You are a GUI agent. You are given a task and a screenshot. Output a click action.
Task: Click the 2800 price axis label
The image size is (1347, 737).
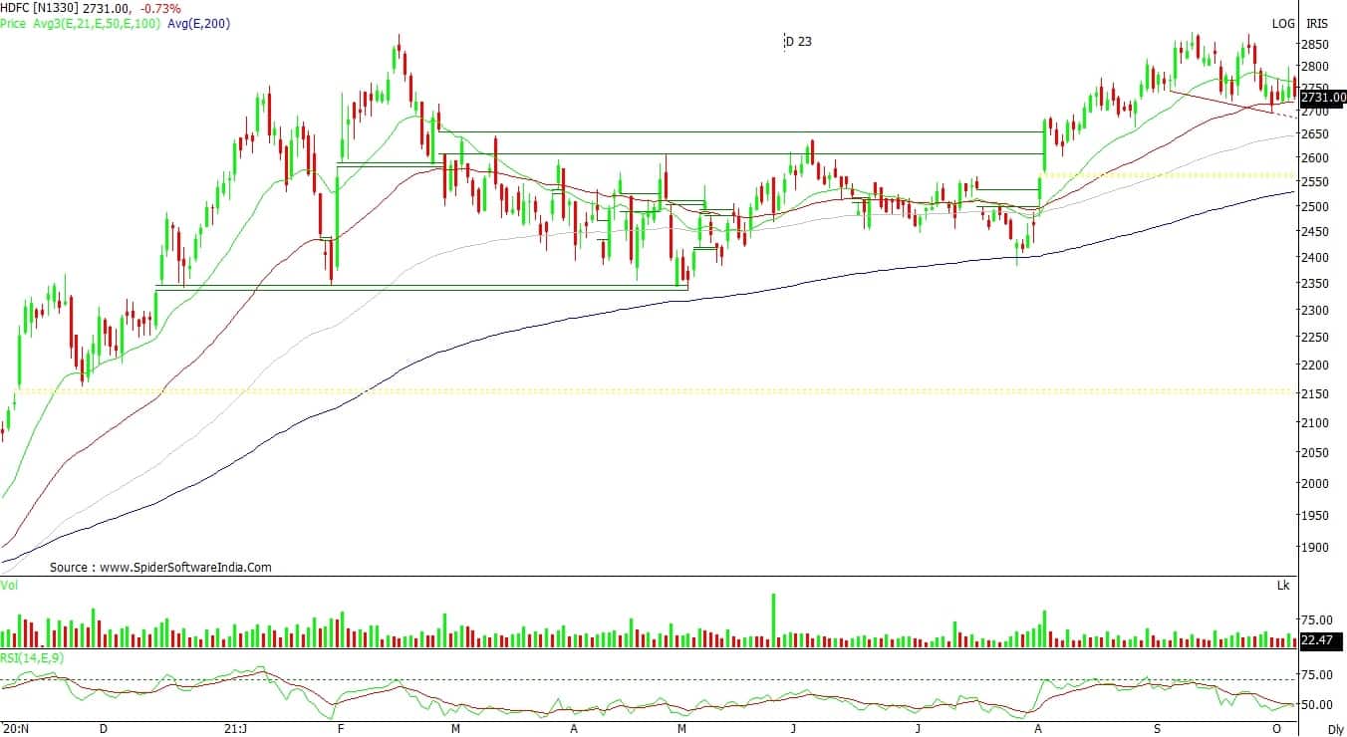tap(1316, 67)
